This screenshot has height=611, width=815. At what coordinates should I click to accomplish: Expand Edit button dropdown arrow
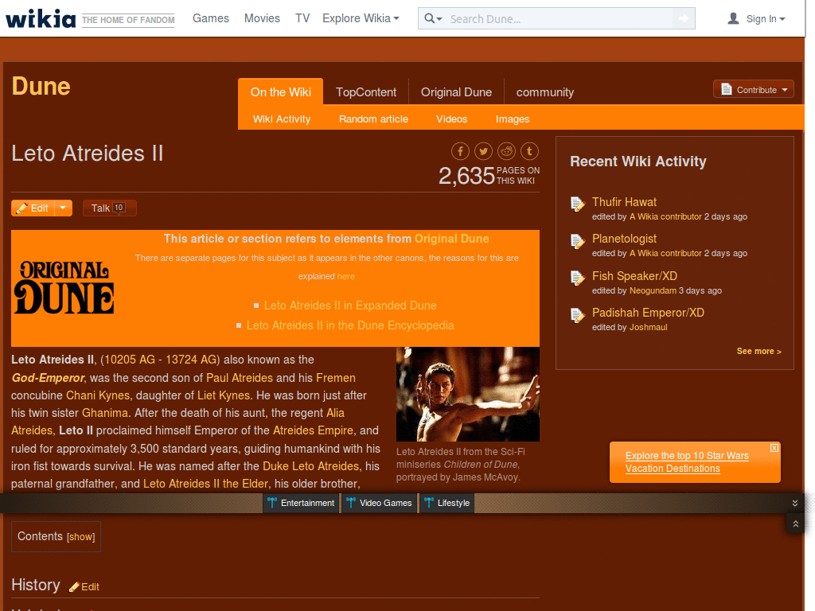point(64,208)
